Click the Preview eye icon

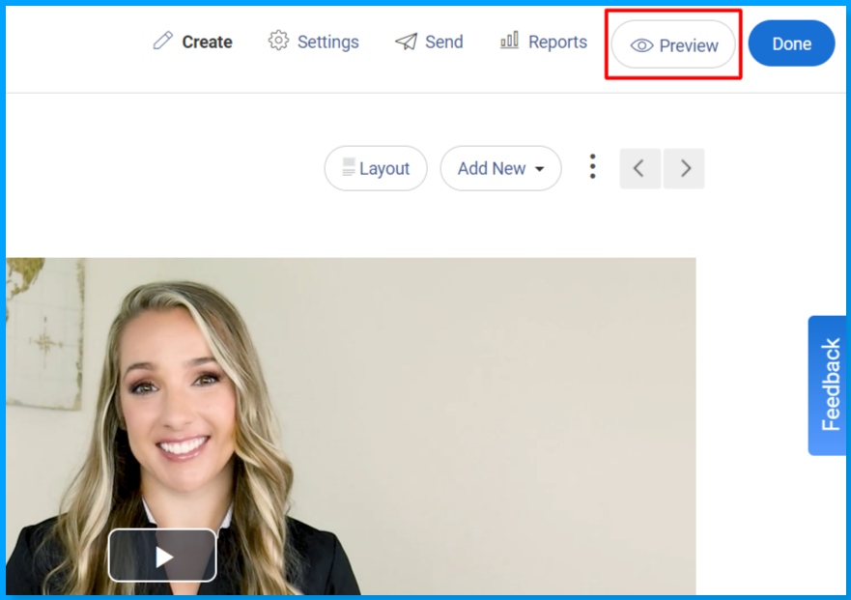(x=641, y=45)
